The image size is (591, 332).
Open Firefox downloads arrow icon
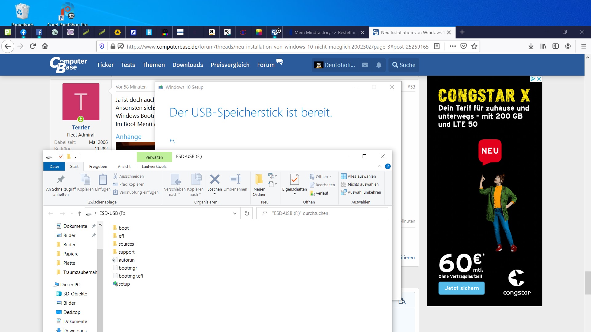point(531,46)
